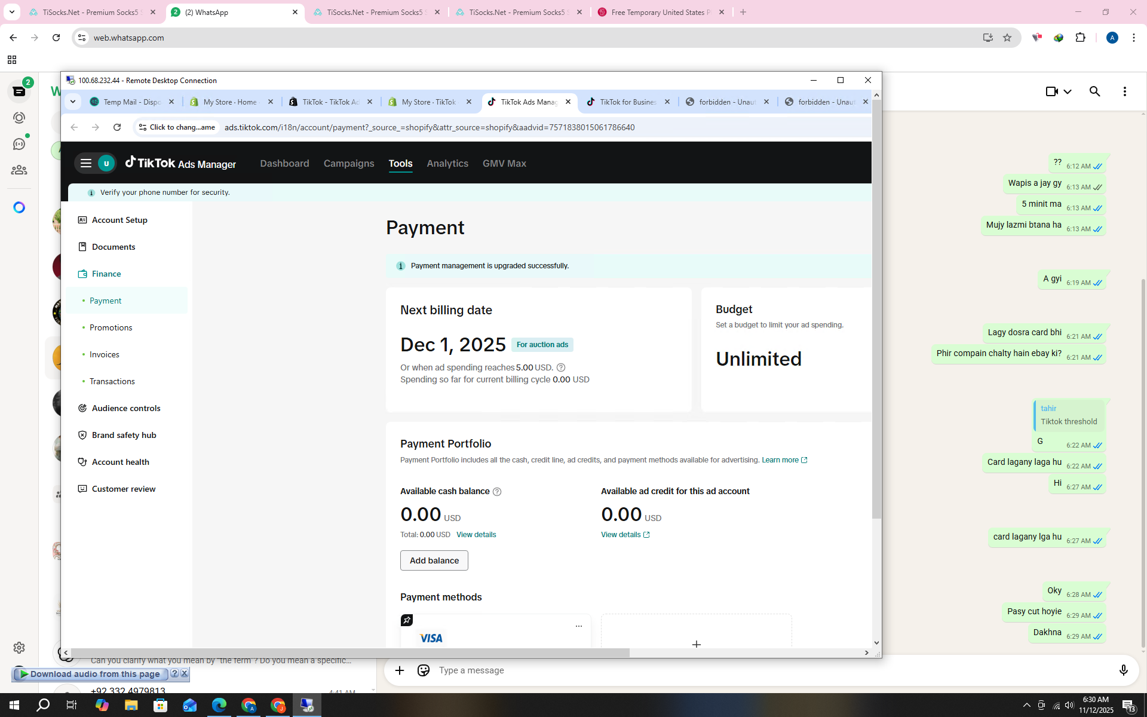Screen dimensions: 1147x717
Task: Open WhatsApp Chats icon in left sidebar
Action: [19, 91]
